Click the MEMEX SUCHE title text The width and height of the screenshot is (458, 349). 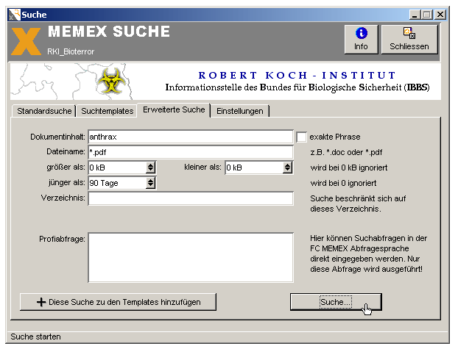109,32
